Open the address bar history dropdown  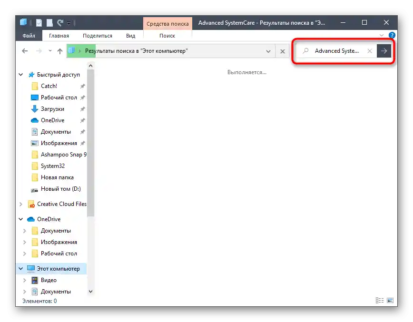(x=268, y=51)
